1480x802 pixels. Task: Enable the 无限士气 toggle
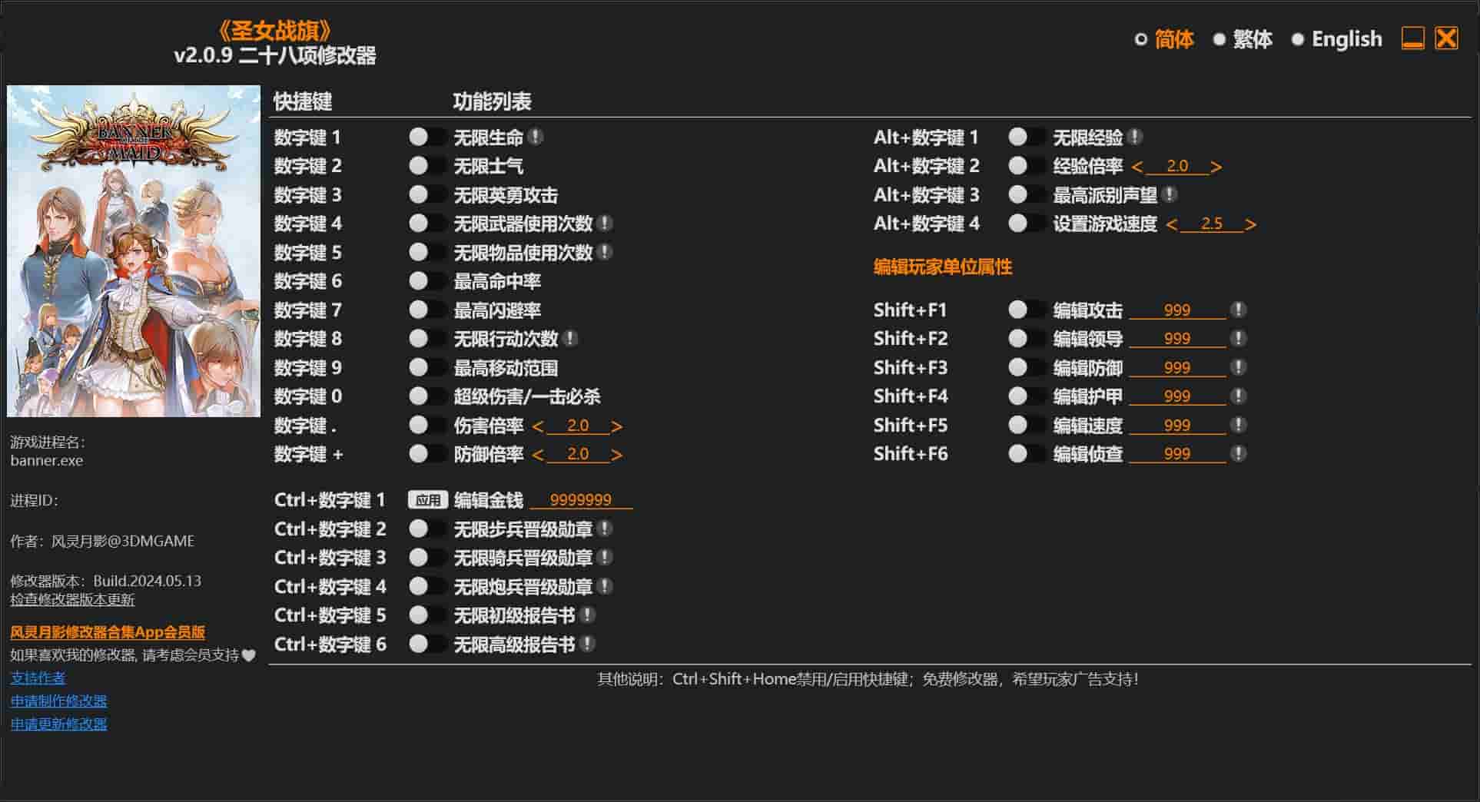pos(427,166)
